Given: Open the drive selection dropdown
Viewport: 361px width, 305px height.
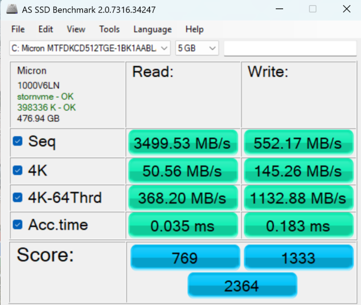Looking at the screenshot, I should [90, 49].
